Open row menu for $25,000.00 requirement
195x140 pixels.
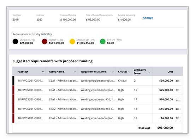(178, 90)
